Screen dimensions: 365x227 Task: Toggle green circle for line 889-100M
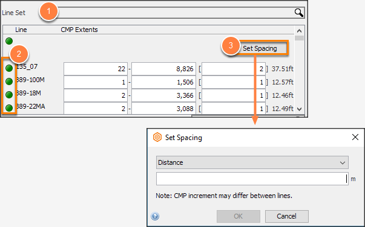pyautogui.click(x=9, y=82)
